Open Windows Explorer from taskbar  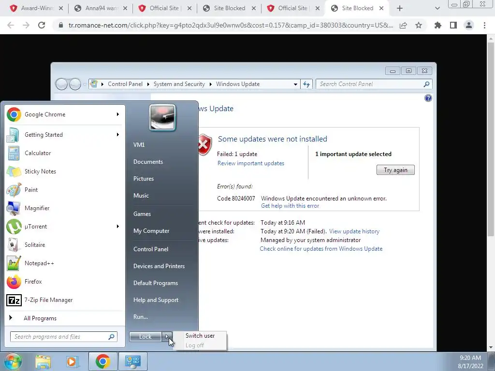(x=43, y=361)
